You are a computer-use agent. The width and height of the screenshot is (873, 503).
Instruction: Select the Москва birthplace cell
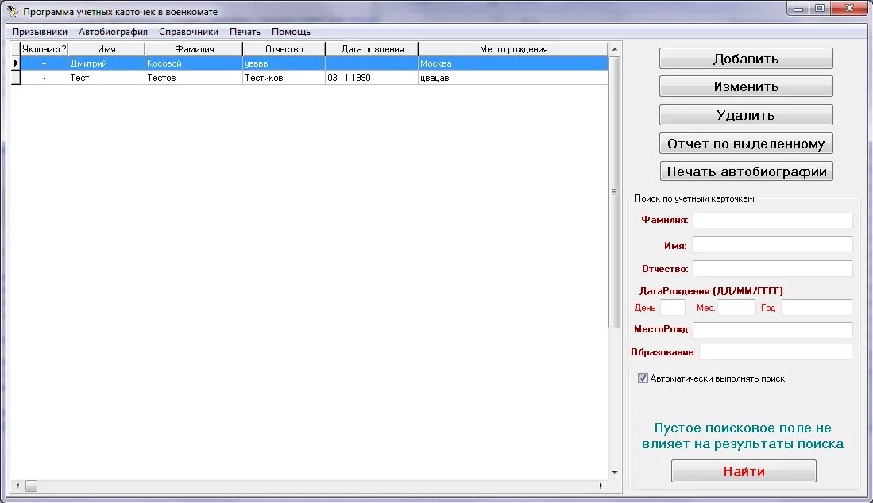point(513,63)
